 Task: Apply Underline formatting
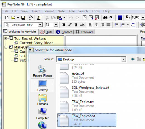[x=76, y=25]
